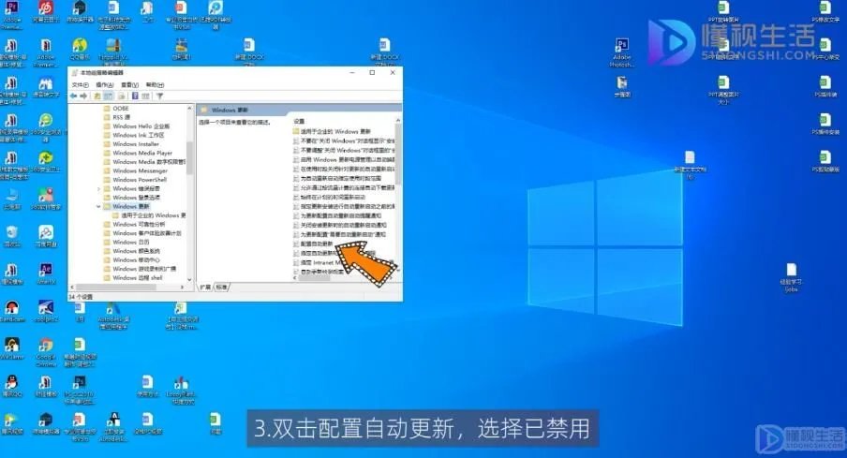Image resolution: width=847 pixels, height=458 pixels.
Task: Click the tree pane scroll-down arrow
Action: tap(189, 279)
